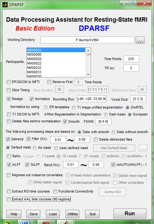Select Data without smooth option
The height and width of the screenshot is (224, 154).
pos(113,132)
